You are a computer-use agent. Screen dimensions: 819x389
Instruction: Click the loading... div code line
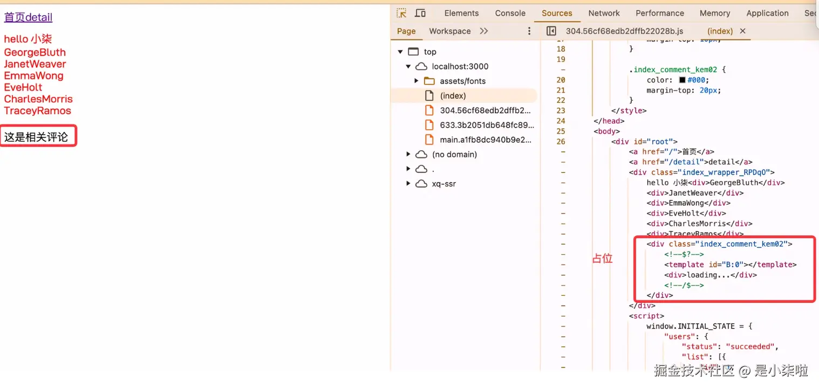click(x=711, y=275)
